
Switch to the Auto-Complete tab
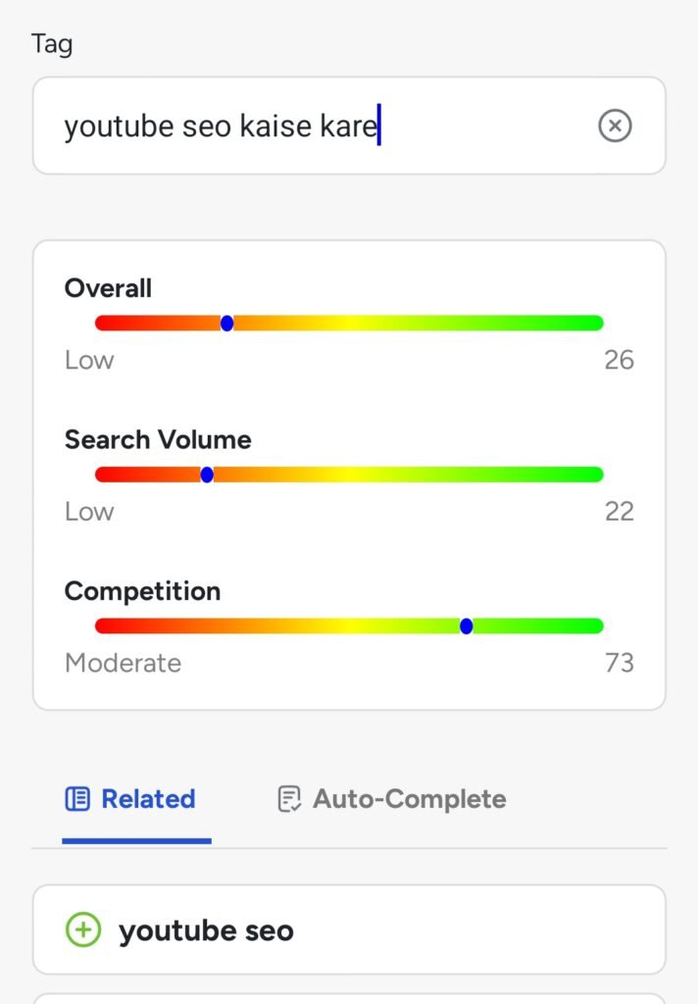tap(409, 798)
